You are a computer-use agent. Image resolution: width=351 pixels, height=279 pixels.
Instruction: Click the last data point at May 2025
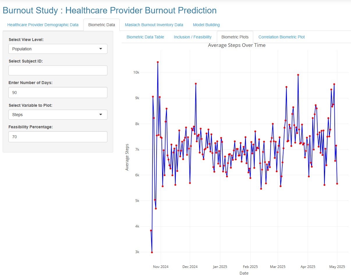(337, 184)
